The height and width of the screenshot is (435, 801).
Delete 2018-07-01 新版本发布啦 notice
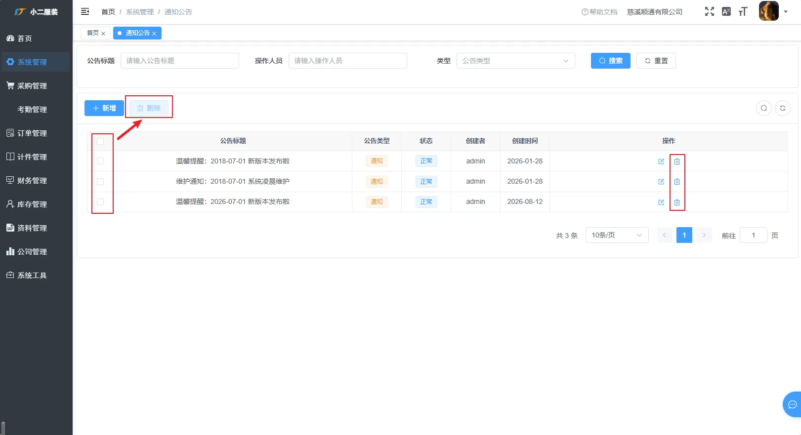click(x=677, y=161)
